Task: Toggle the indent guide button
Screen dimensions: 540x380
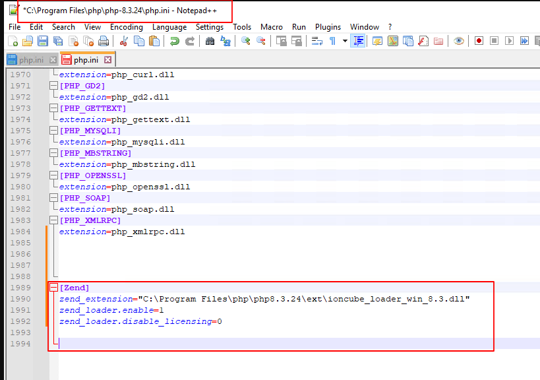Action: (358, 41)
